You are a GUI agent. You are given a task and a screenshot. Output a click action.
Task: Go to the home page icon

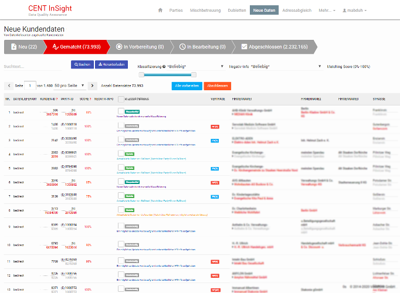coord(160,11)
